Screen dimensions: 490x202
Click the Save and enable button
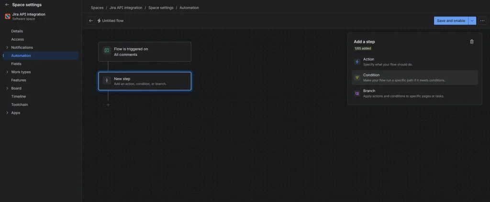(x=451, y=21)
